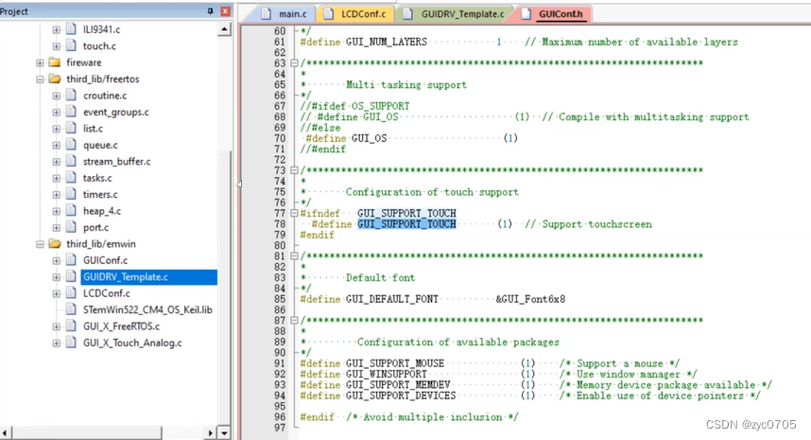Collapse code fold at line 63

click(294, 63)
